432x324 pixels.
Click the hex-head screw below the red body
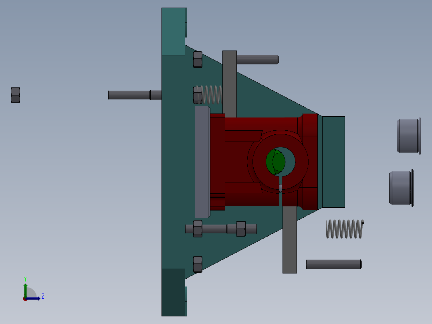[224, 228]
